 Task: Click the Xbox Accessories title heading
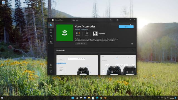(x=85, y=27)
